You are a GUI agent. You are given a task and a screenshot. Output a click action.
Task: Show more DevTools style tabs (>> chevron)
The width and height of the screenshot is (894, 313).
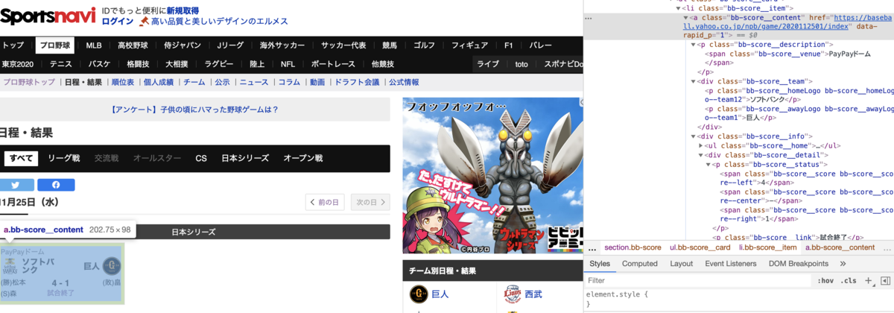[843, 264]
